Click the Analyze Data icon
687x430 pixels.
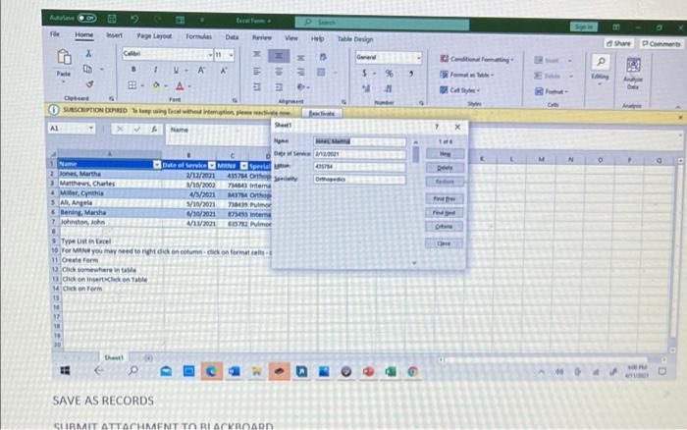(x=633, y=66)
